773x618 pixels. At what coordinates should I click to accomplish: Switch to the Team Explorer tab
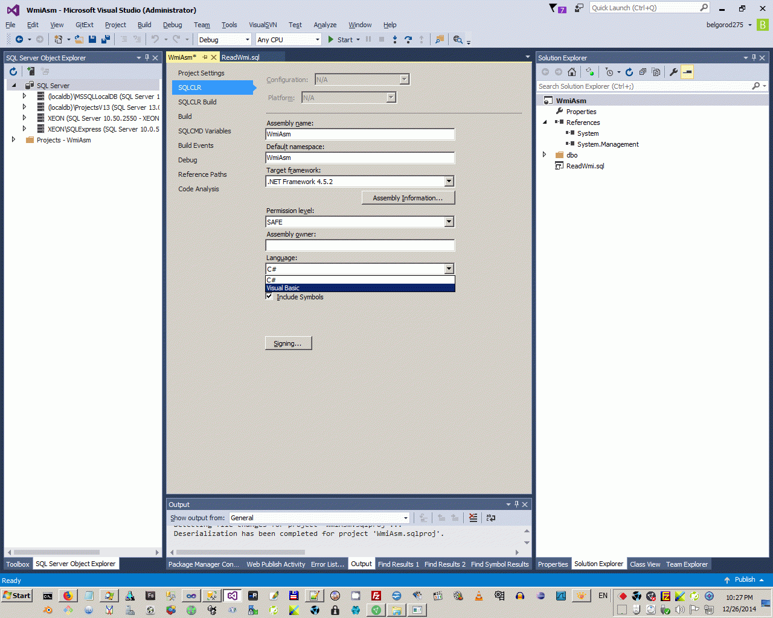coord(687,564)
